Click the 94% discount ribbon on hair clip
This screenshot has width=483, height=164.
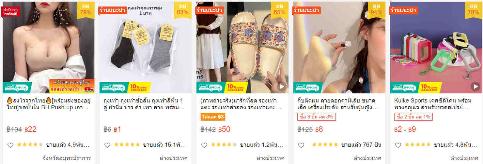(376, 10)
